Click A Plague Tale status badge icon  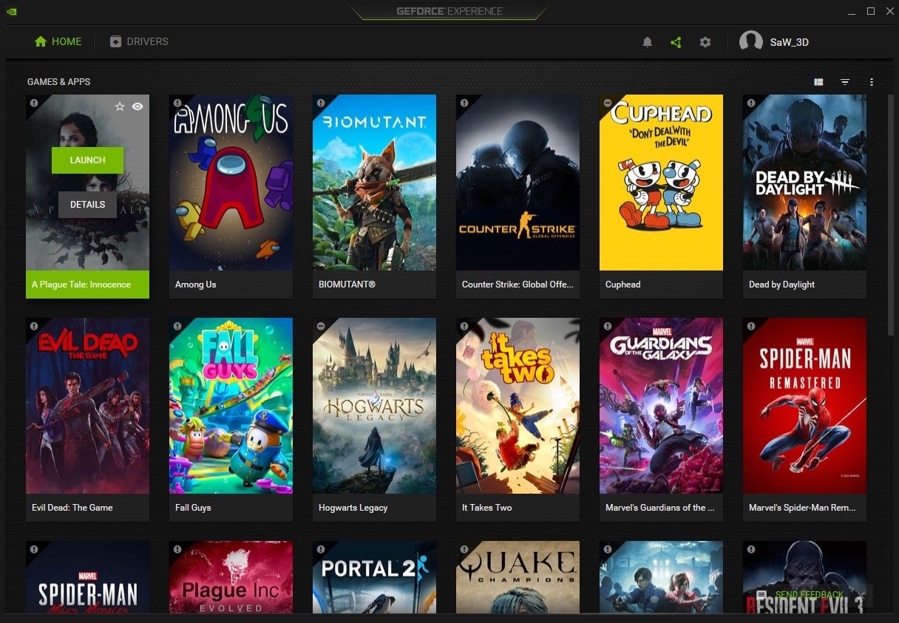(33, 103)
